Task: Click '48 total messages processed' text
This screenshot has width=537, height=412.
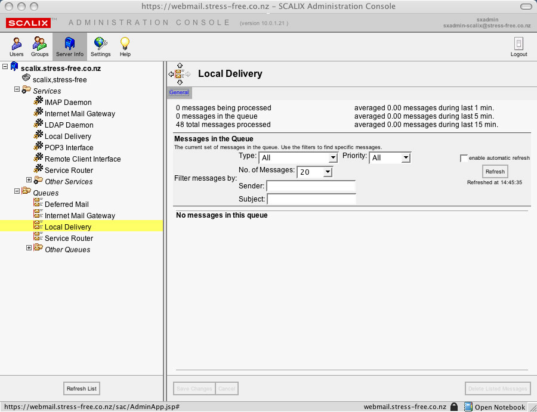Action: (223, 125)
